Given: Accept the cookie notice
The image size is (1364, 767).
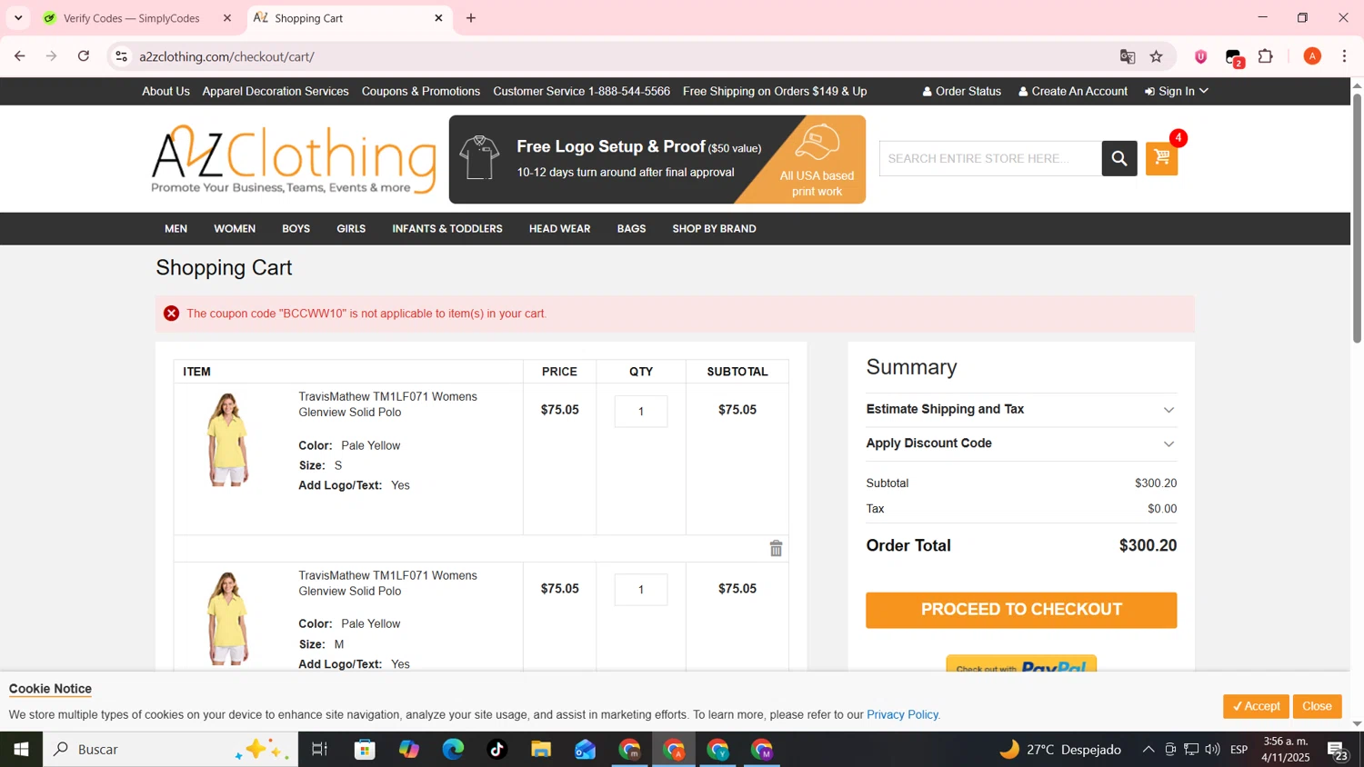Looking at the screenshot, I should tap(1256, 706).
